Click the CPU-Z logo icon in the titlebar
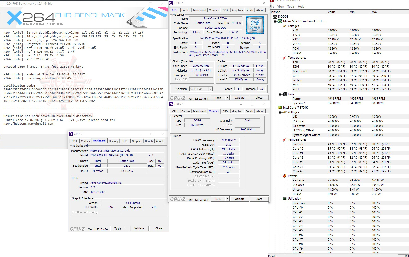Image resolution: width=409 pixels, height=257 pixels. pos(171,3)
